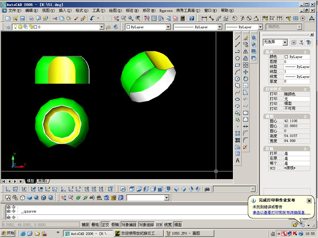Open the calculator icon in toolbar
The height and width of the screenshot is (238, 318).
click(183, 18)
